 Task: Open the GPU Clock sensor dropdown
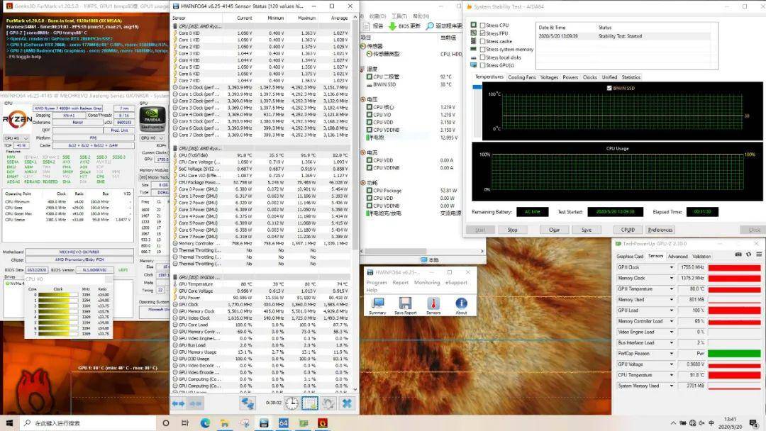(671, 267)
